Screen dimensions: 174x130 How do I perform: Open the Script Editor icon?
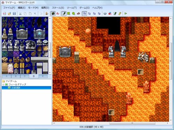click(x=115, y=14)
